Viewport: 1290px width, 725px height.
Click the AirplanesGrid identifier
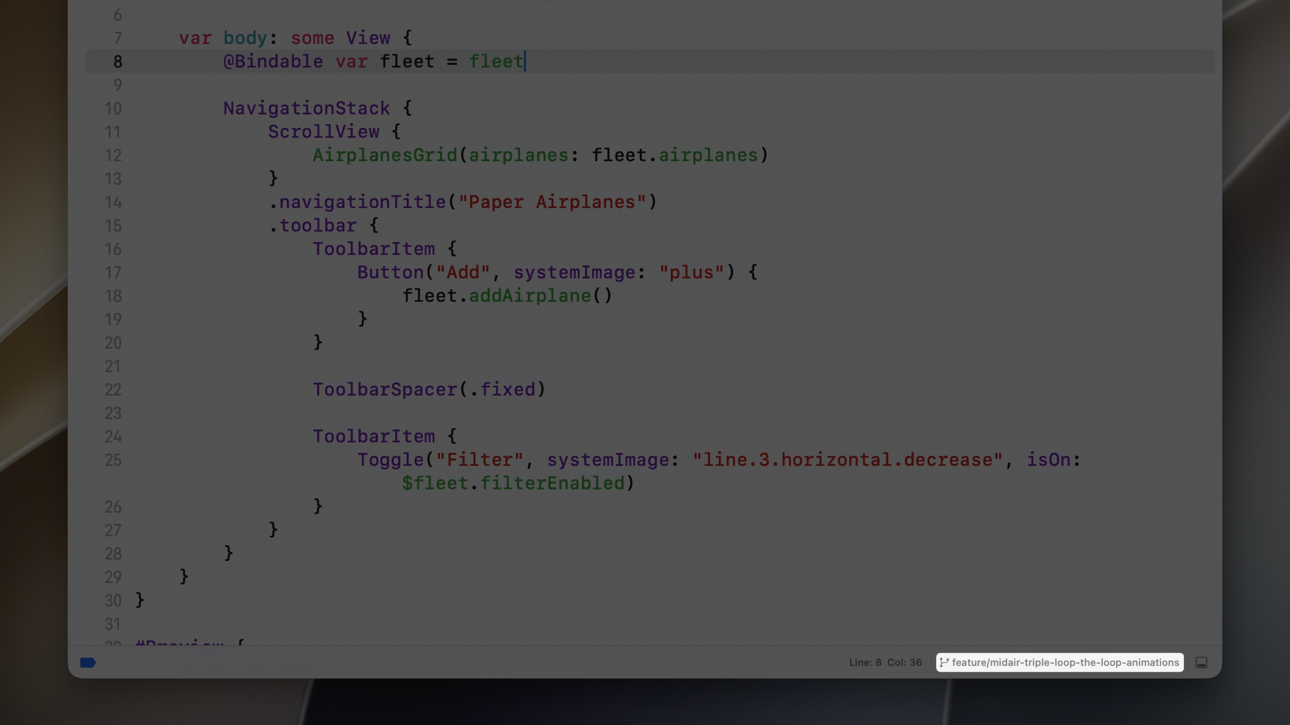click(385, 155)
